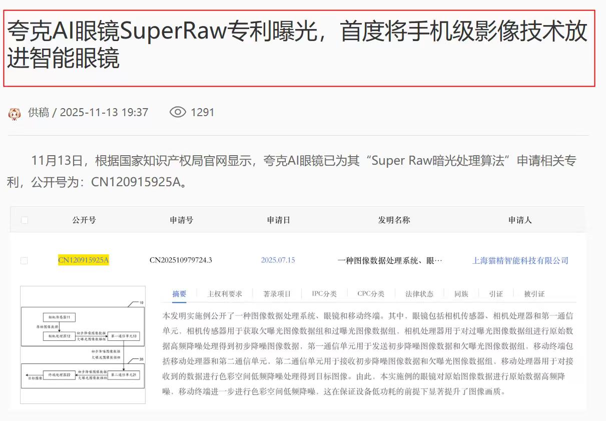Screen dimensions: 606x421
Task: Click invention name 一种图像数据处理系统
Action: pos(390,260)
